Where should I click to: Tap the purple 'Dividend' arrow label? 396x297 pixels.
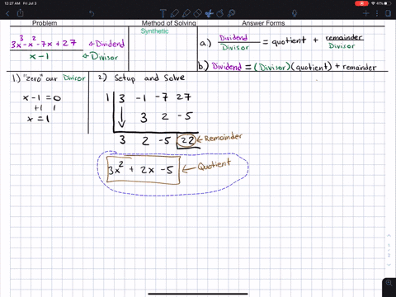point(106,44)
